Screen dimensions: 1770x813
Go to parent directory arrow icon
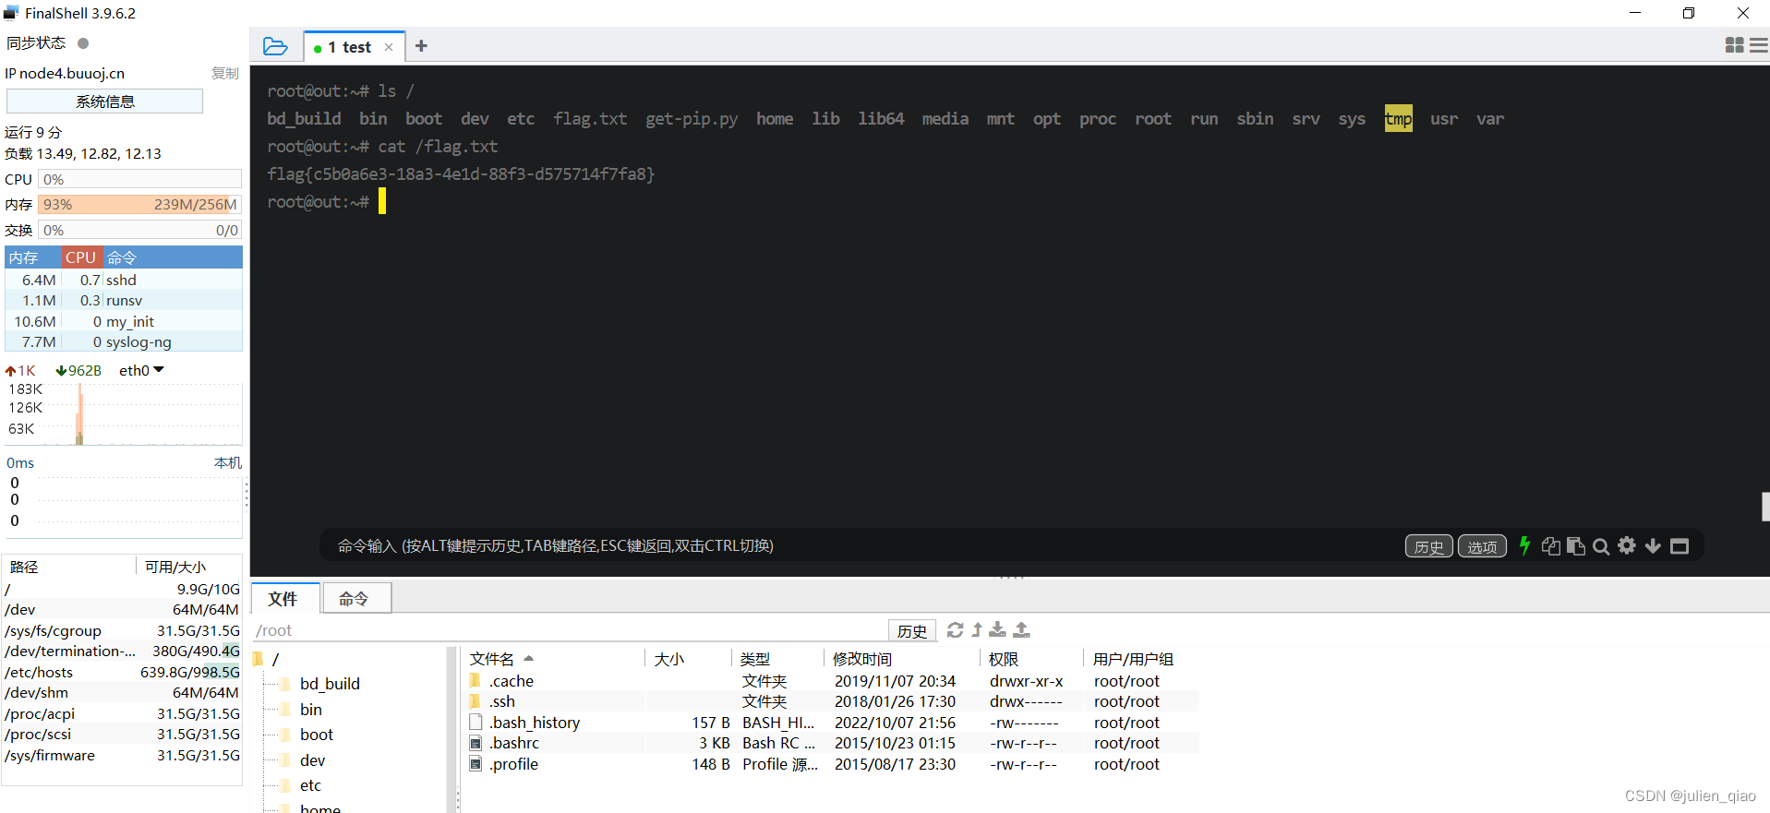pyautogui.click(x=977, y=630)
